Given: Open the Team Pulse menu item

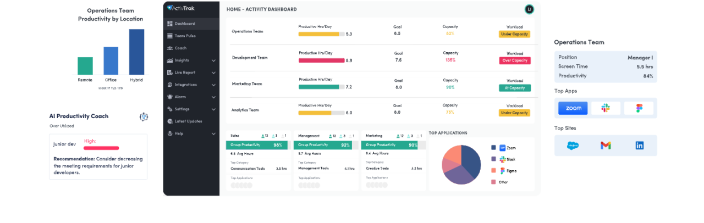Looking at the screenshot, I should click(x=191, y=36).
